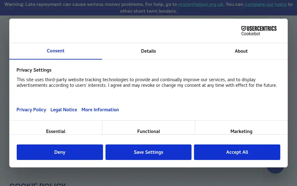Select the Marketing category label
The image size is (297, 186).
pos(241,131)
